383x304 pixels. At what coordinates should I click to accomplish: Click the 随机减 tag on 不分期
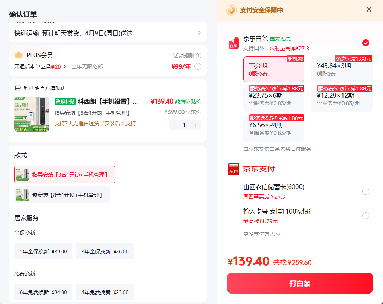295,59
